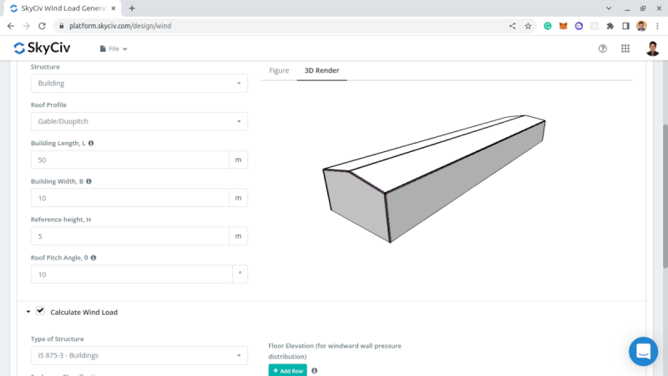This screenshot has height=376, width=668.
Task: Click the user profile avatar in header
Action: click(652, 48)
